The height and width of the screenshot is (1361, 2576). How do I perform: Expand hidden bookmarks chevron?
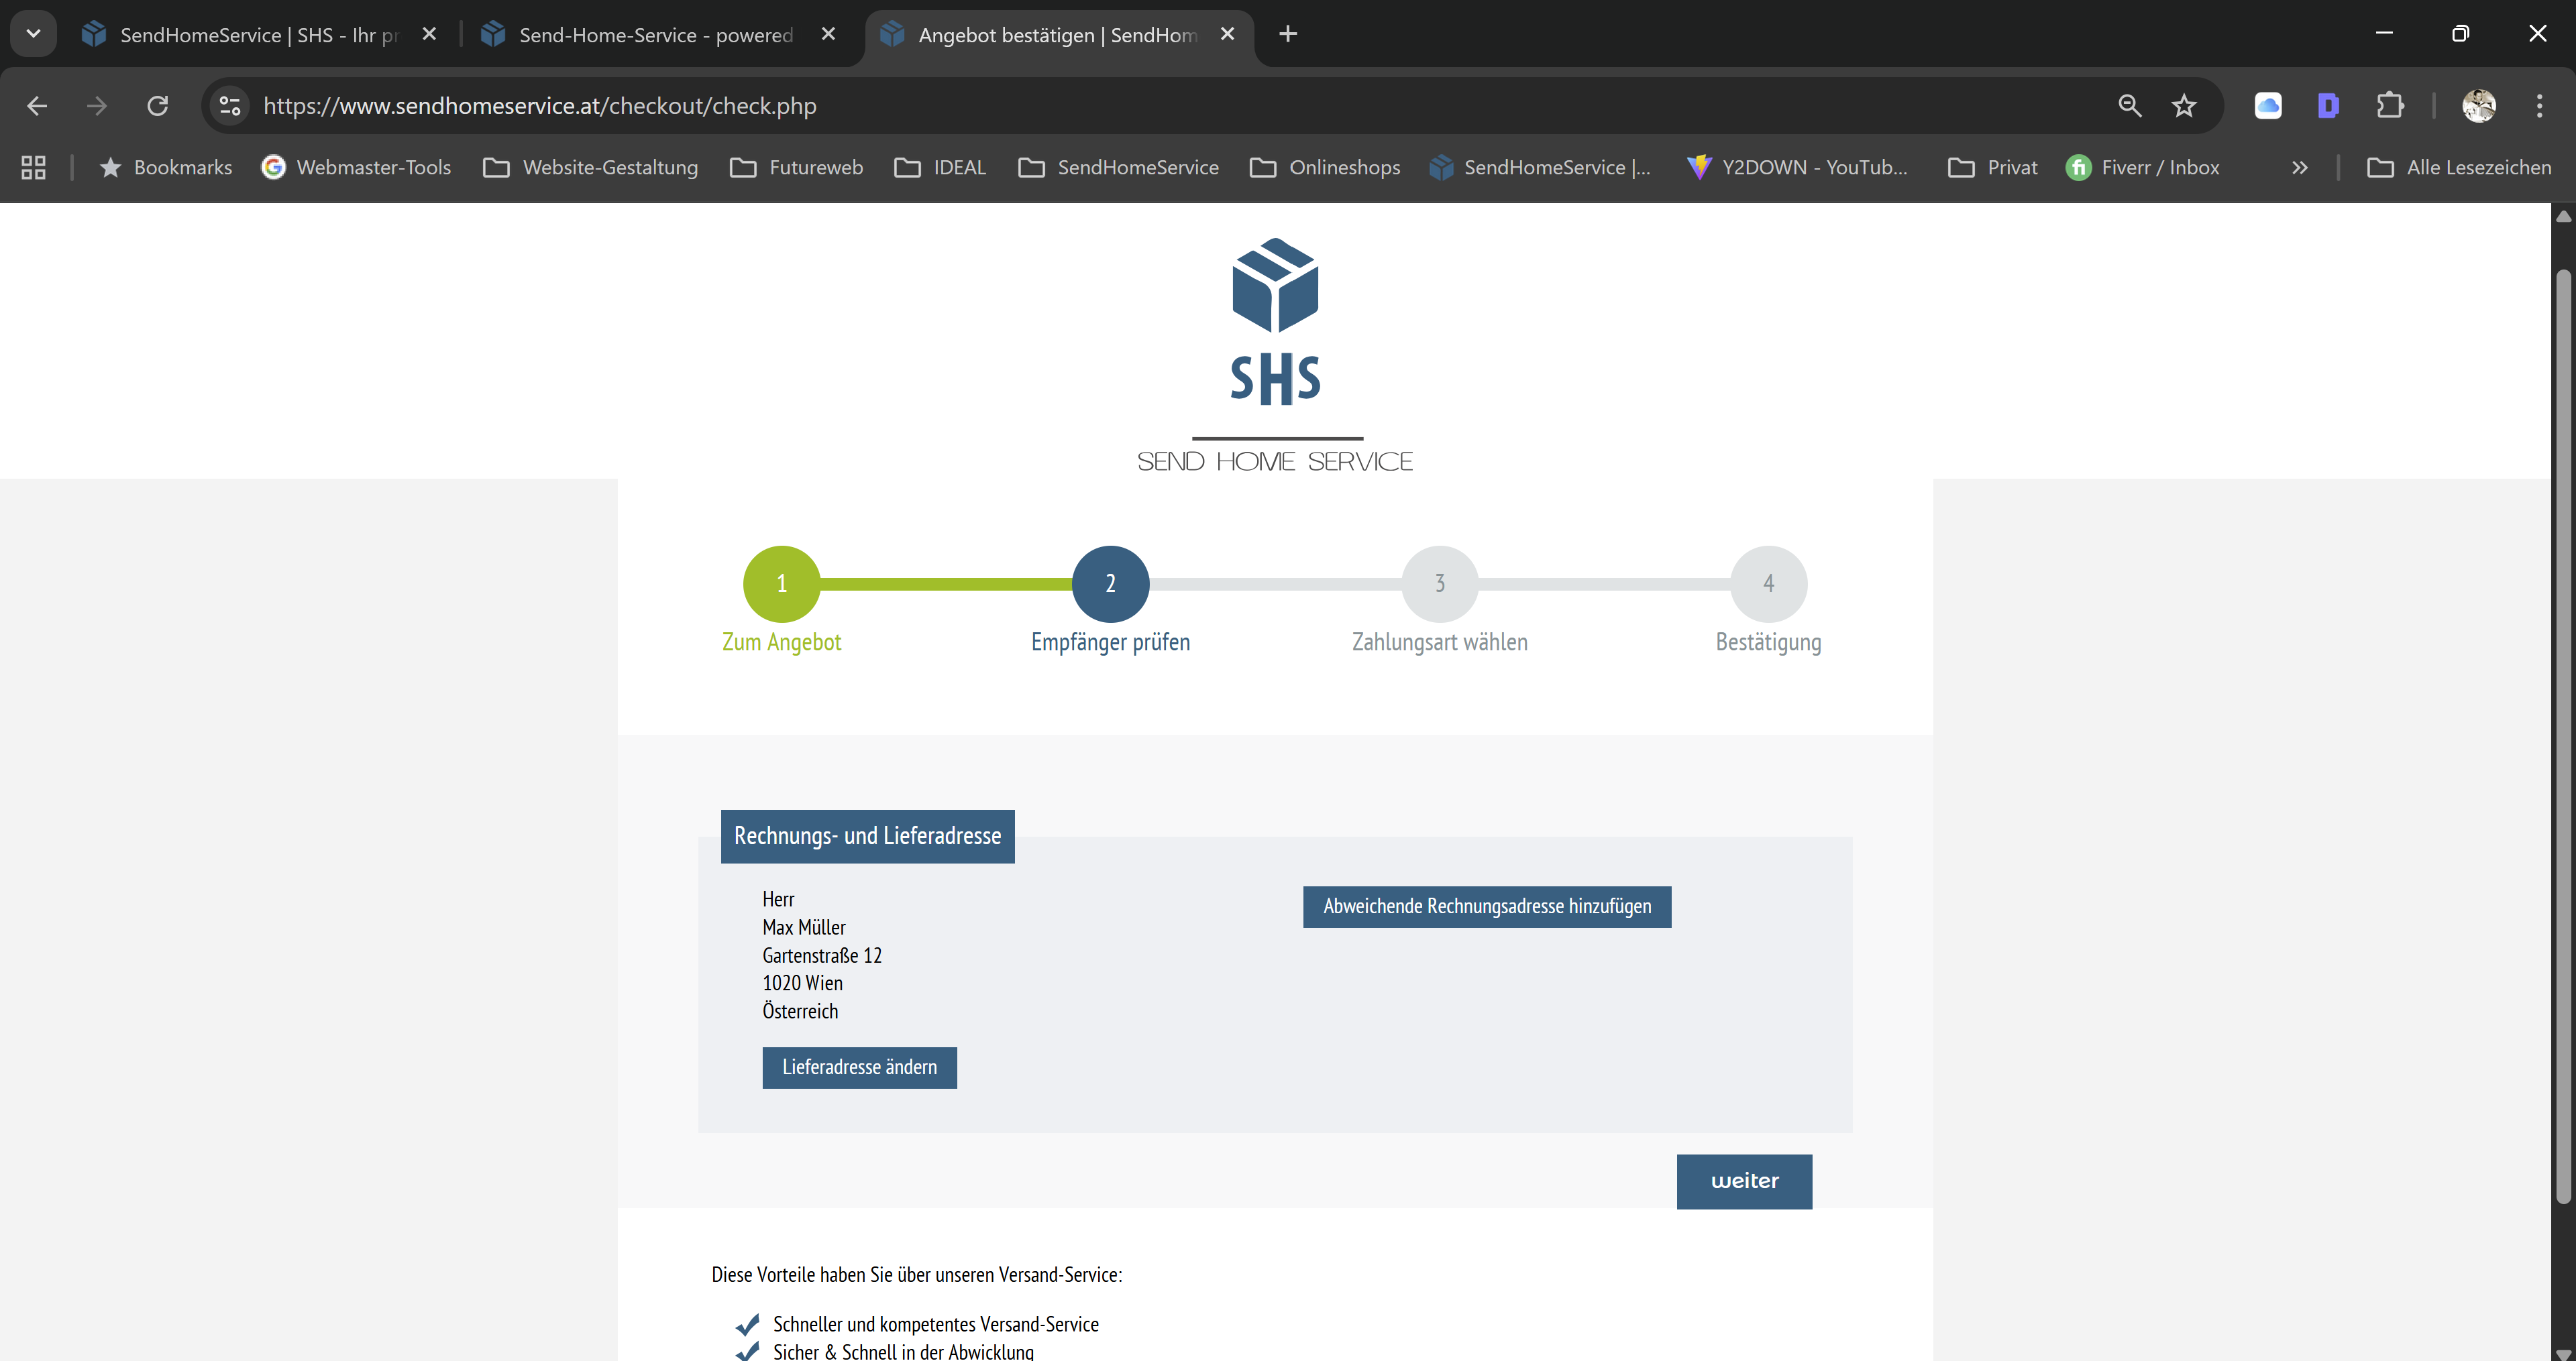pyautogui.click(x=2299, y=168)
